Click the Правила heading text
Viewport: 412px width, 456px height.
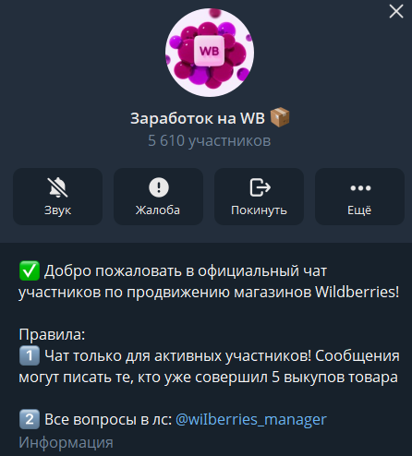pos(52,334)
